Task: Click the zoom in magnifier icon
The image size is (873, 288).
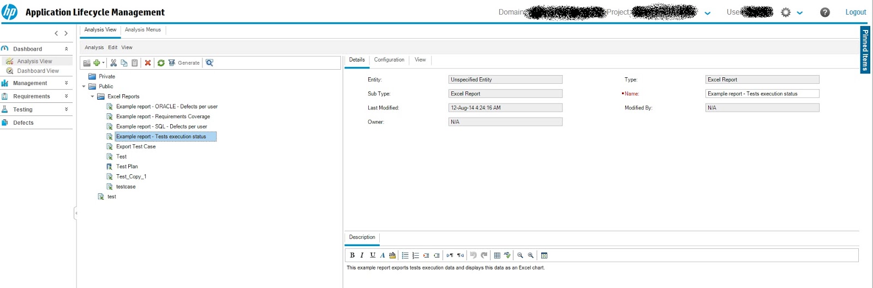Action: click(x=531, y=255)
